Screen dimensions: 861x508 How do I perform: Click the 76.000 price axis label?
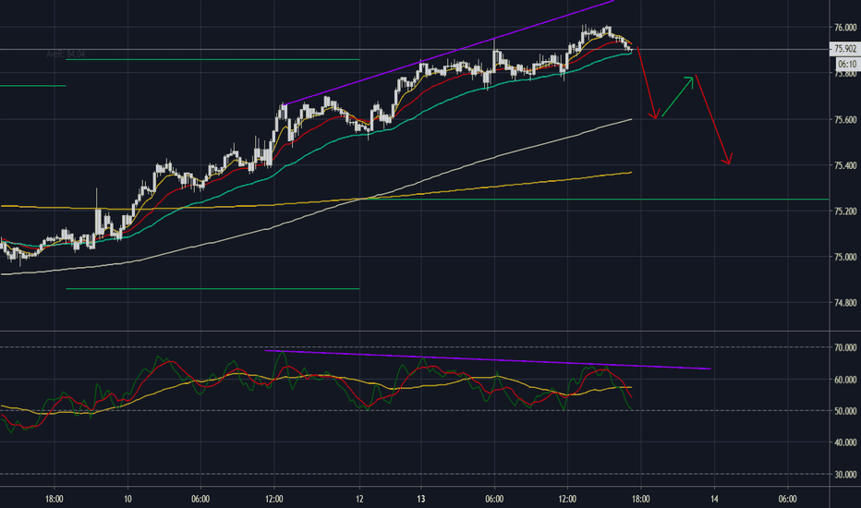844,29
